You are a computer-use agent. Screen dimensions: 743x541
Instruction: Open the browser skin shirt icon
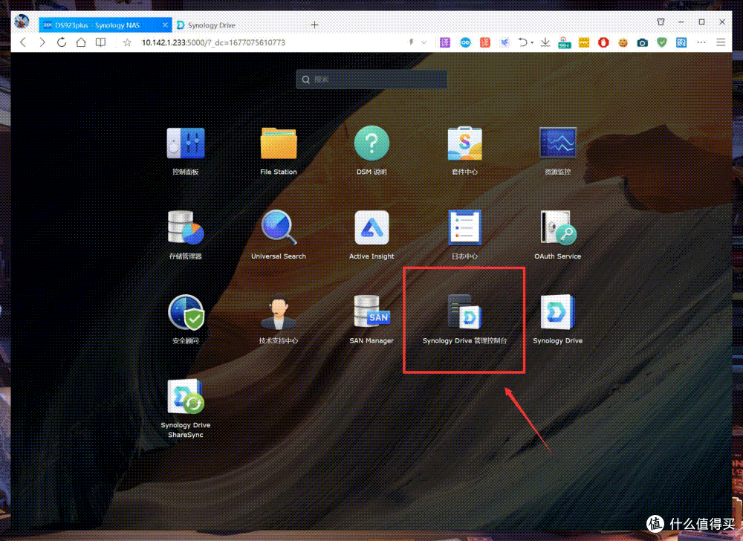(661, 22)
